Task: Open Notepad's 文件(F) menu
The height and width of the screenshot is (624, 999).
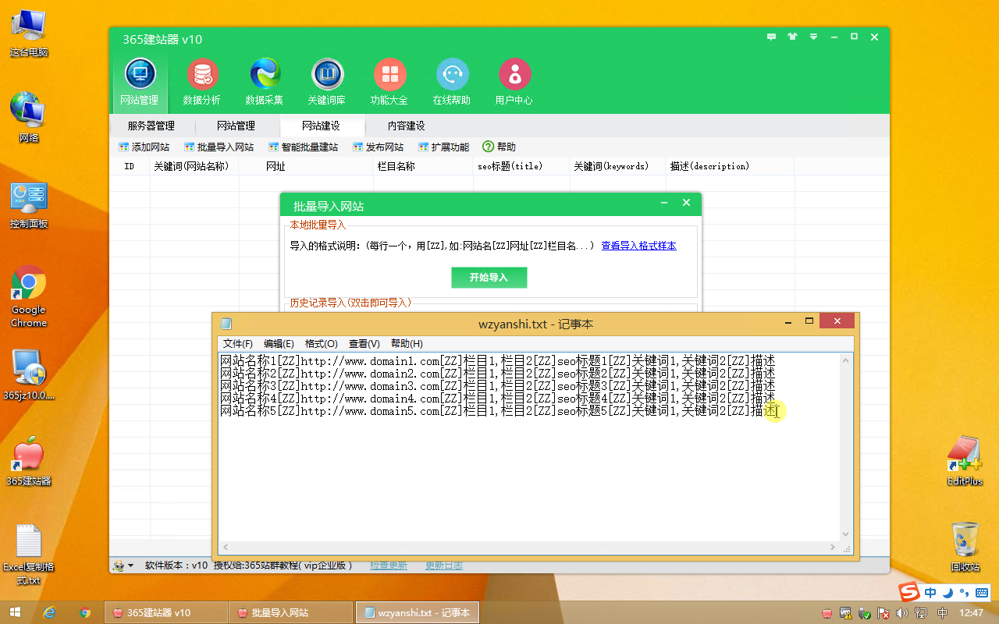Action: [238, 344]
